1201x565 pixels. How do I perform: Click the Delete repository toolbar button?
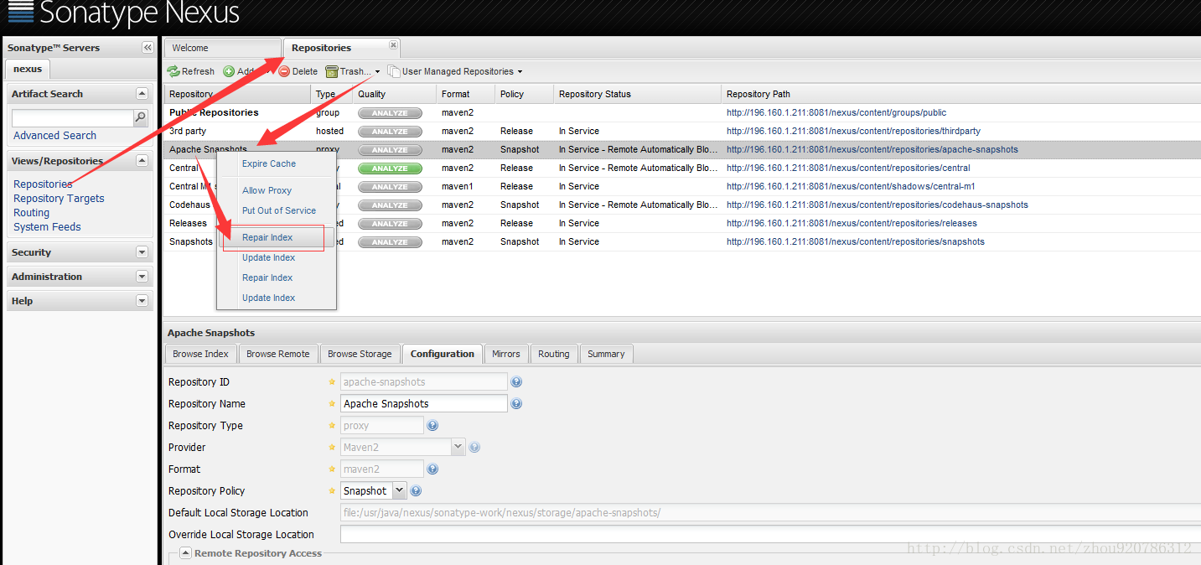click(x=298, y=71)
